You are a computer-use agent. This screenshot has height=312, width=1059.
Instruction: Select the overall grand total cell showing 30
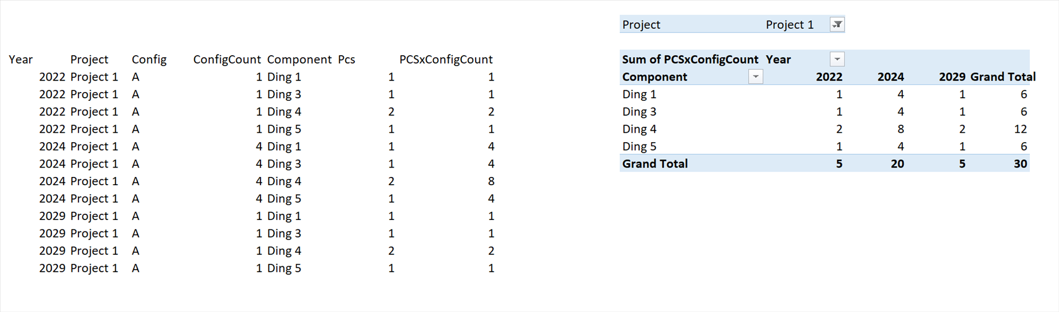point(1020,164)
